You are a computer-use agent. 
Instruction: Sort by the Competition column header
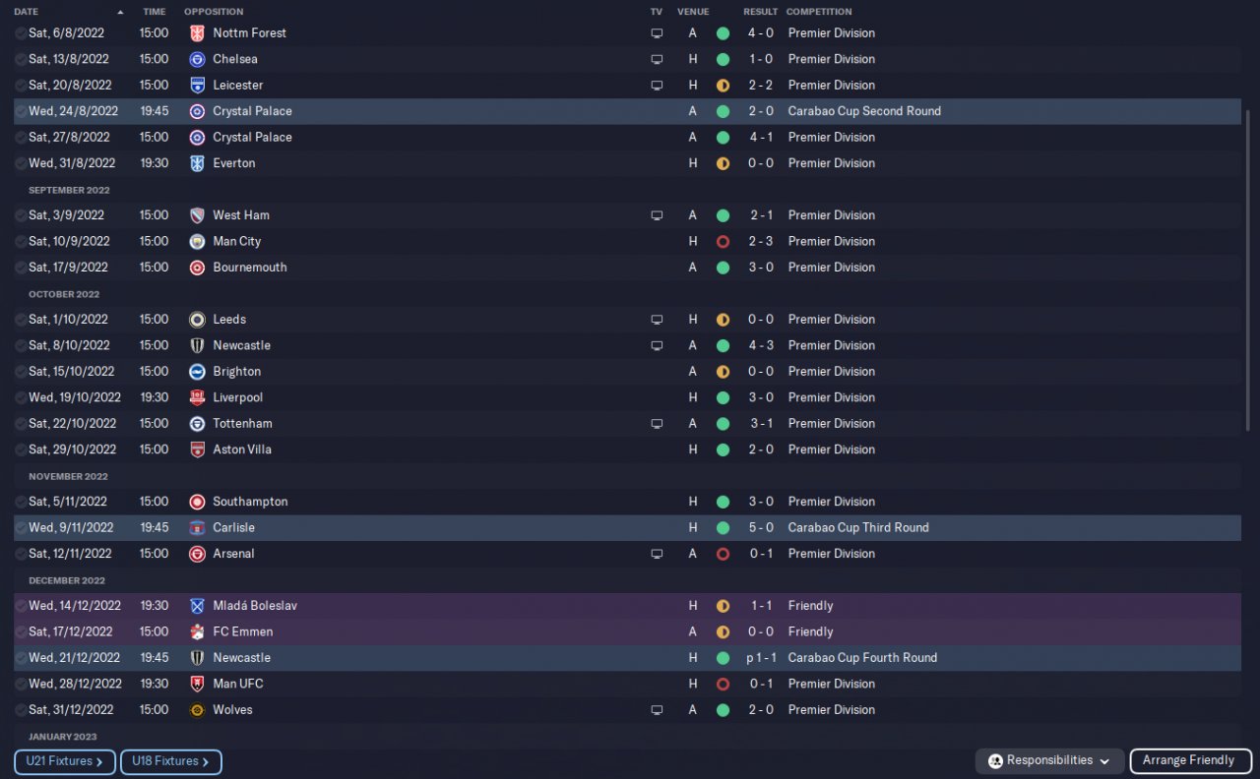click(819, 12)
